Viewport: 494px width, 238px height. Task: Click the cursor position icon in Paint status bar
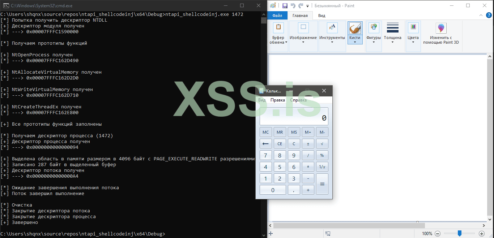271,234
